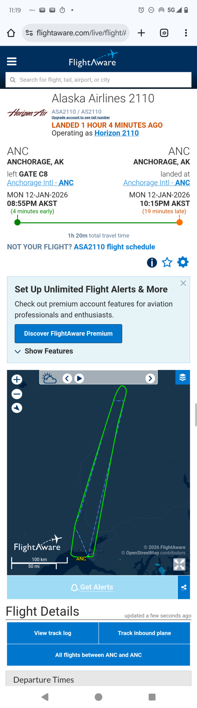
Task: Zoom out on the flight map
Action: point(17,394)
